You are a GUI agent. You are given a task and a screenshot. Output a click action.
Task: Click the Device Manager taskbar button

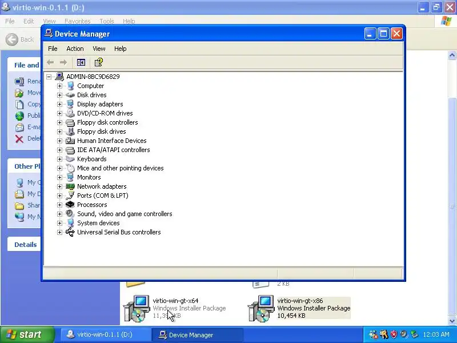(x=198, y=334)
